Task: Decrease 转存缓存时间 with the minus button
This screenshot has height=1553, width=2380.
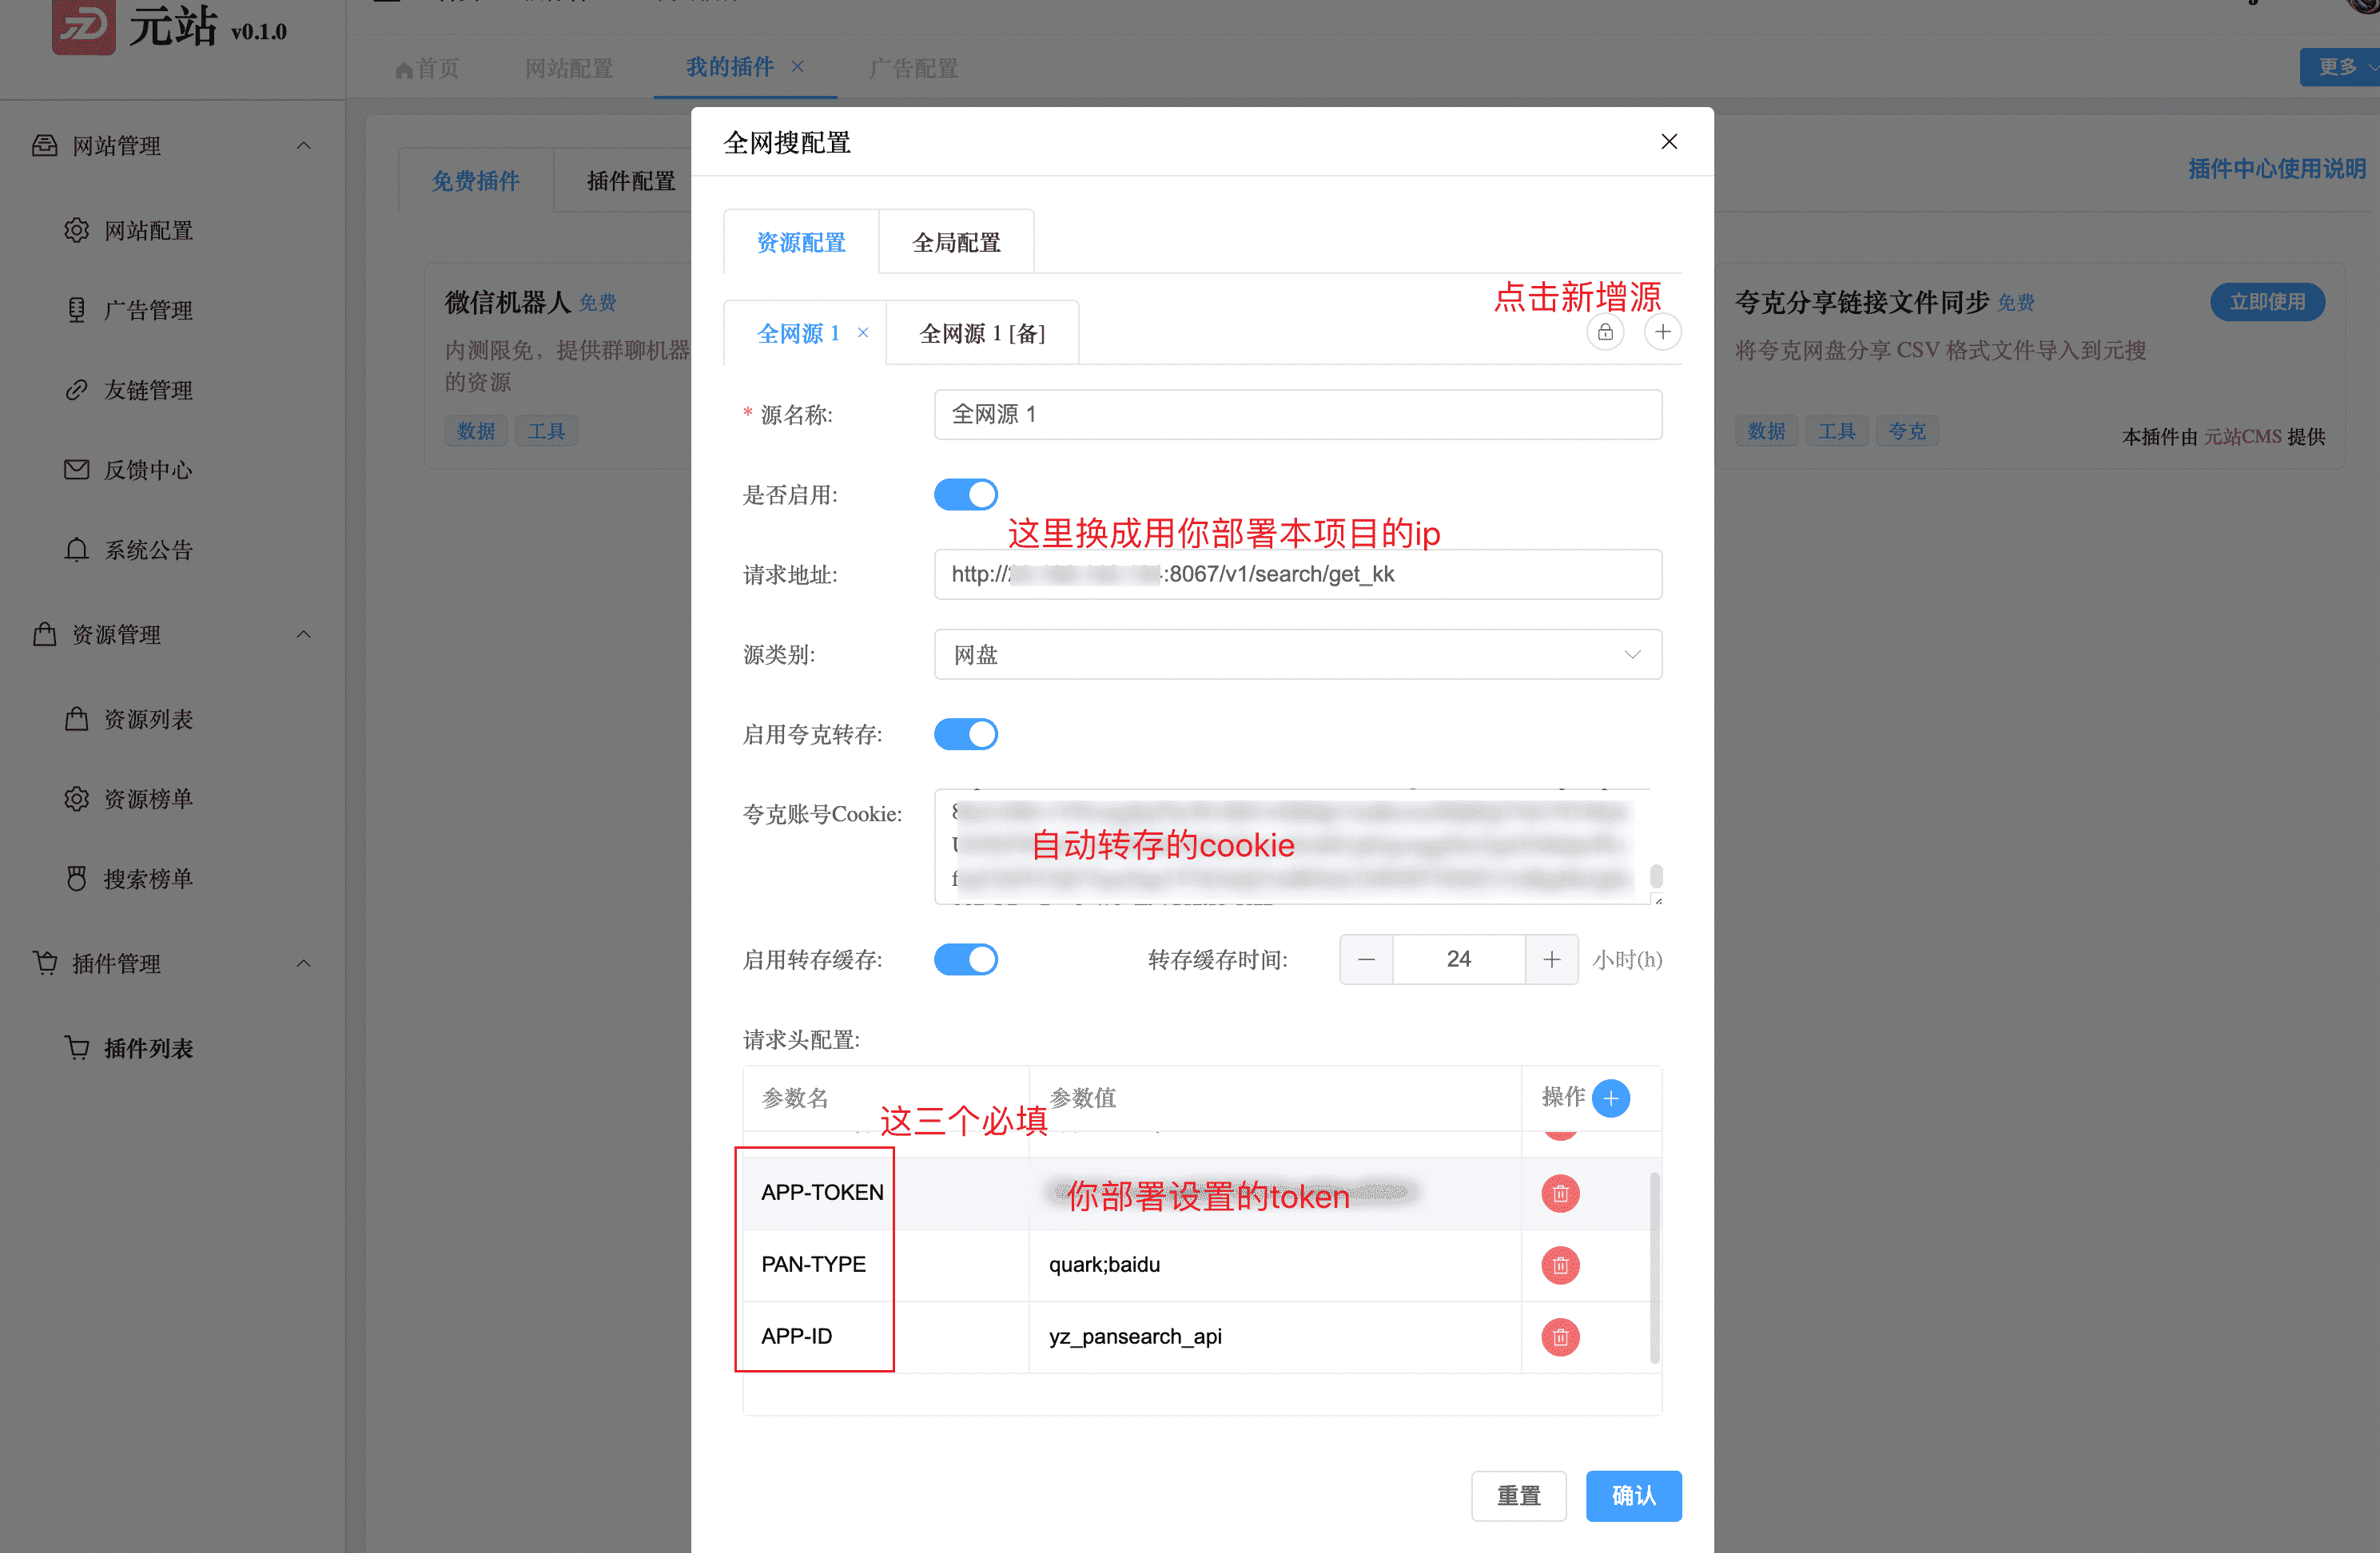Action: [1366, 959]
